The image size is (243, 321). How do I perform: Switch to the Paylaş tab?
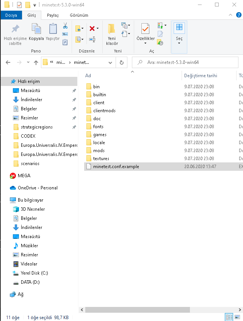pyautogui.click(x=53, y=15)
